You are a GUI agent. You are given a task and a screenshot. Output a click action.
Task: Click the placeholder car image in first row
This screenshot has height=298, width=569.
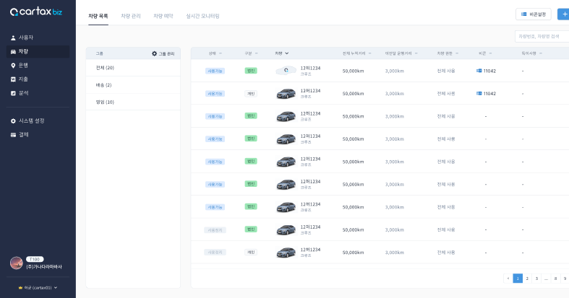[x=286, y=71]
